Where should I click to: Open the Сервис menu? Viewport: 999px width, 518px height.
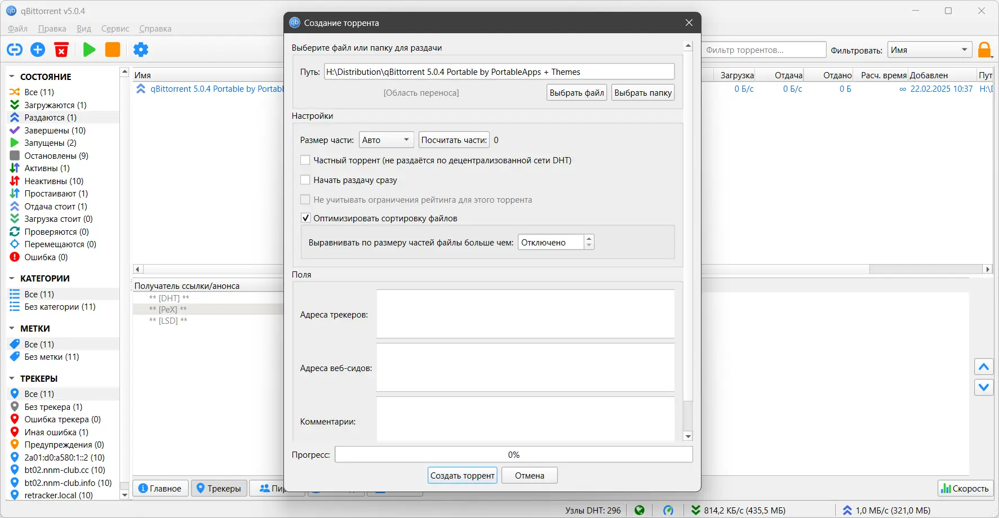click(116, 29)
